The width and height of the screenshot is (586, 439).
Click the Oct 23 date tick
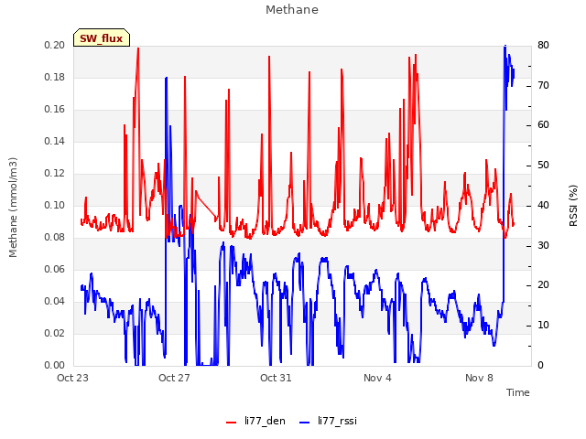(x=72, y=378)
